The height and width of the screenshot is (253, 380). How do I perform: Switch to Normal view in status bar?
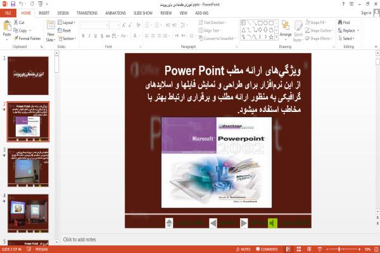(x=288, y=249)
